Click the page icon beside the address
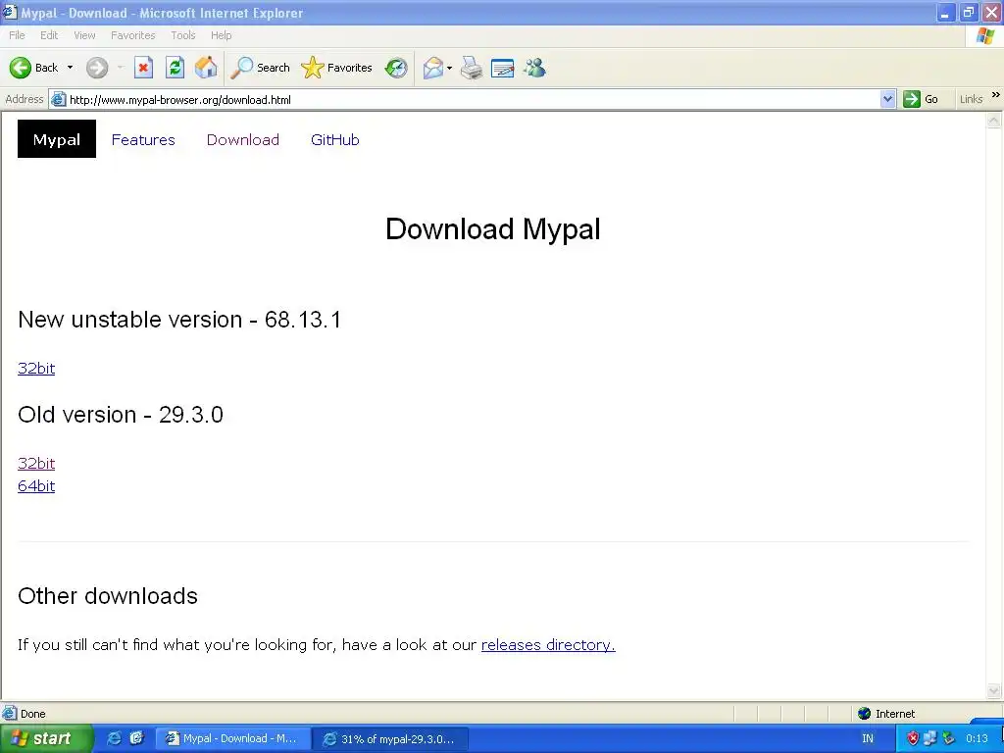The image size is (1004, 753). [x=58, y=99]
